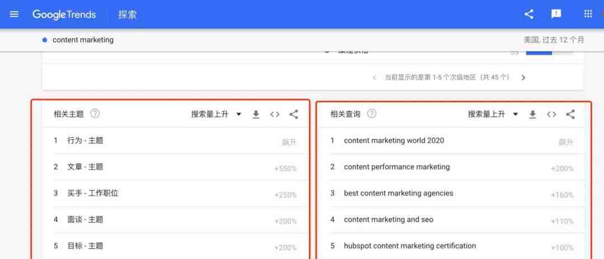This screenshot has width=604, height=259.
Task: Download 相关主题 data as CSV
Action: [256, 114]
